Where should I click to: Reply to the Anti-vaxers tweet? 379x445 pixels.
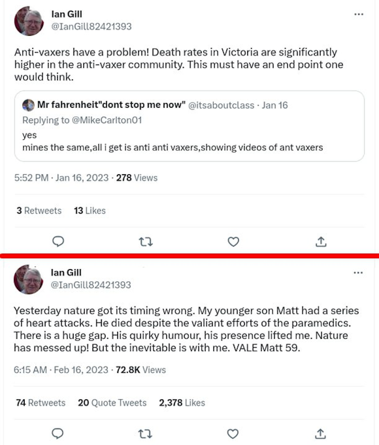(58, 242)
